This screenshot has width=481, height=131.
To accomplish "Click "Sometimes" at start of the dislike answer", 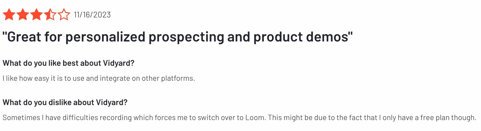I will [21, 118].
